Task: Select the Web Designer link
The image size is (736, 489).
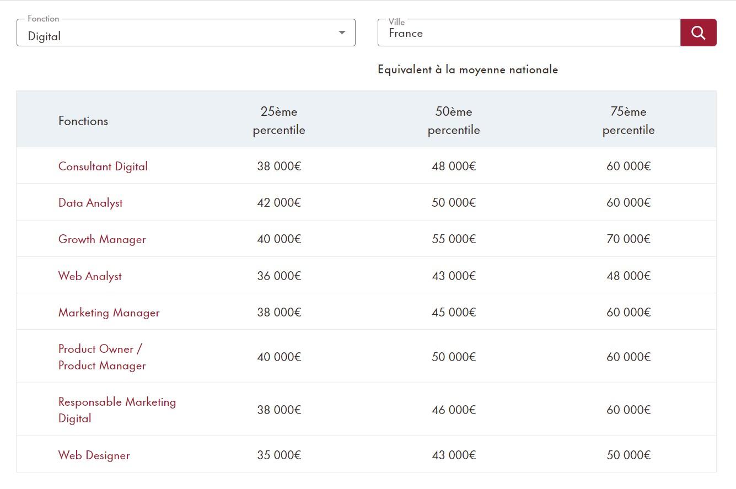Action: click(x=94, y=455)
